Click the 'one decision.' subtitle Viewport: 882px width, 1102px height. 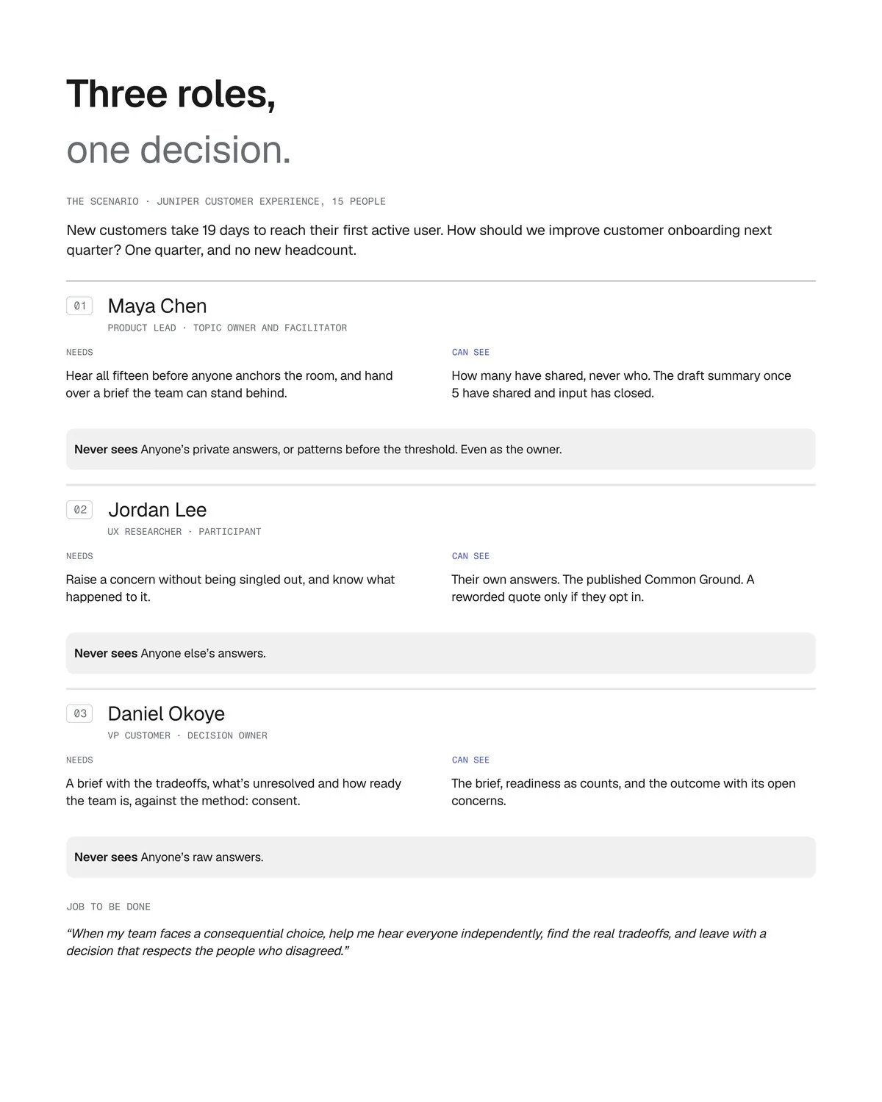[x=179, y=150]
